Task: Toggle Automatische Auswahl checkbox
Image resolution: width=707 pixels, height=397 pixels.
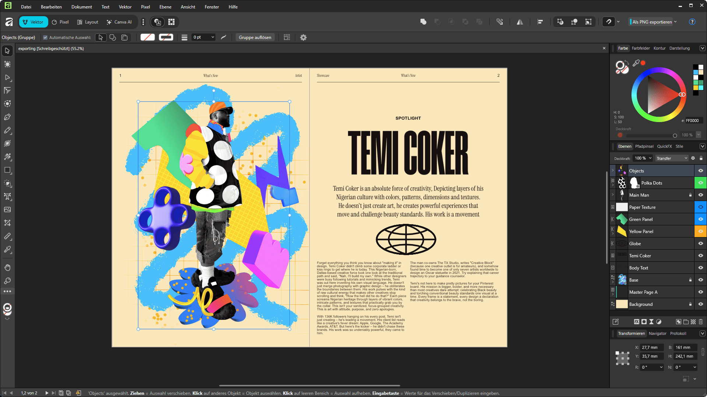Action: (45, 37)
